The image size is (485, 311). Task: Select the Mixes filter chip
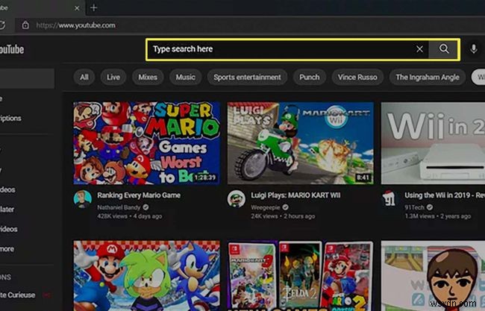point(148,77)
